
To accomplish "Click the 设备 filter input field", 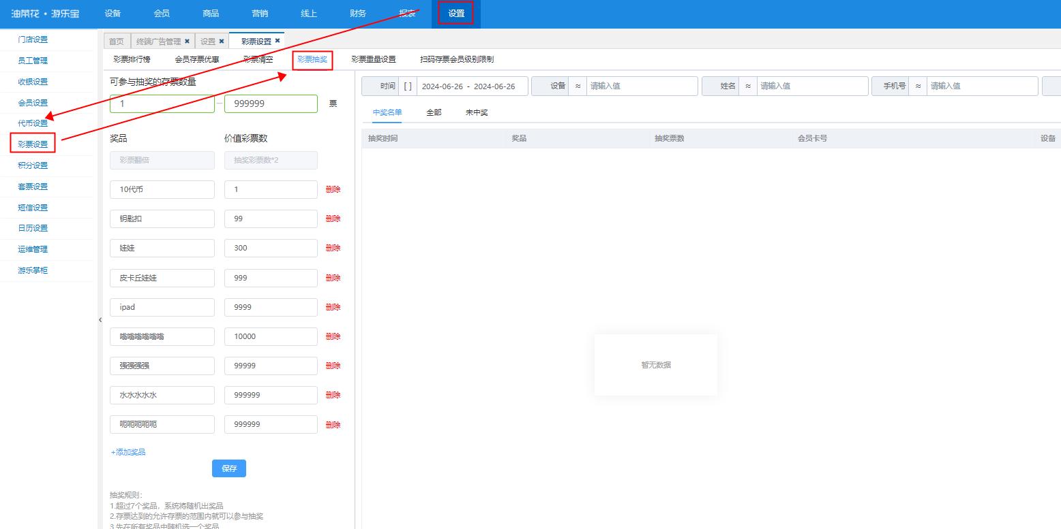I will (642, 86).
